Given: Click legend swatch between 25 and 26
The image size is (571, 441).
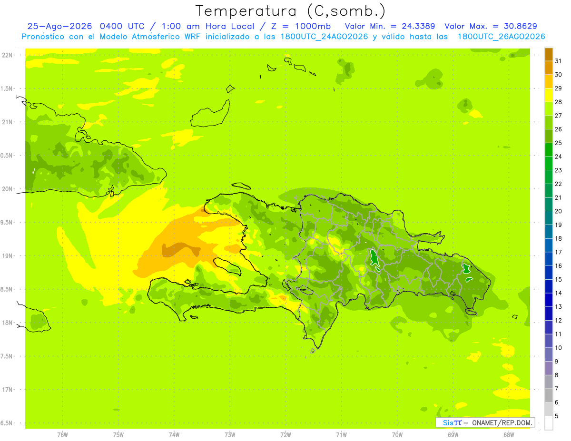Looking at the screenshot, I should [x=549, y=136].
